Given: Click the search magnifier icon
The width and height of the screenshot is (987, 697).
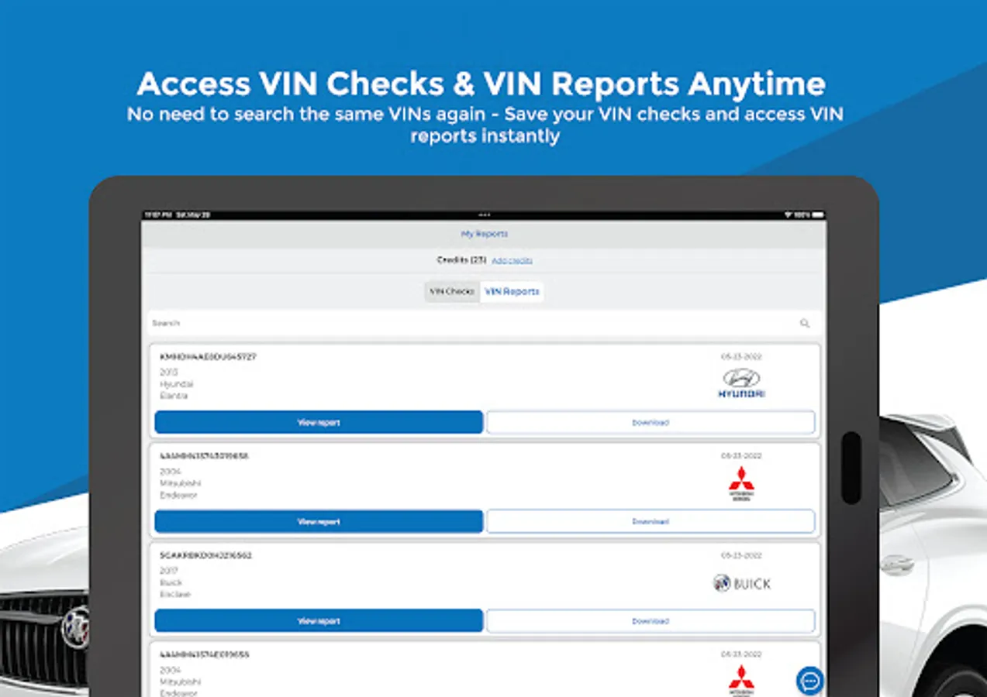Looking at the screenshot, I should [x=805, y=323].
